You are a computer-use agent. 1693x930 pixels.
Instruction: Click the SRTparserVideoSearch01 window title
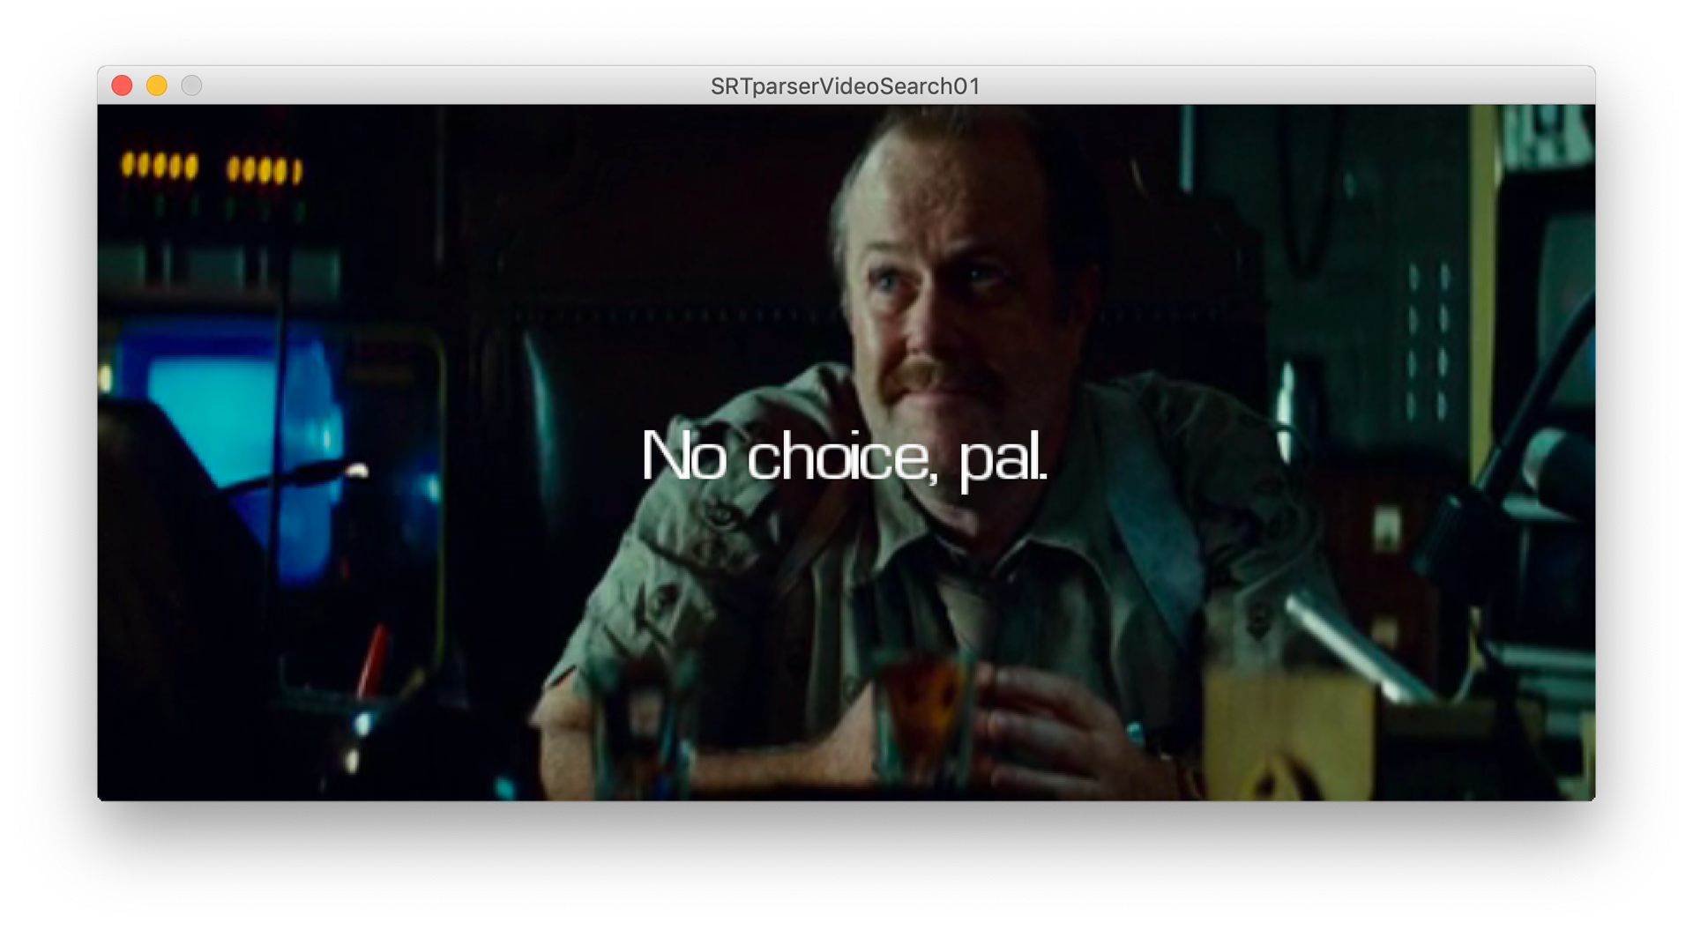[846, 86]
